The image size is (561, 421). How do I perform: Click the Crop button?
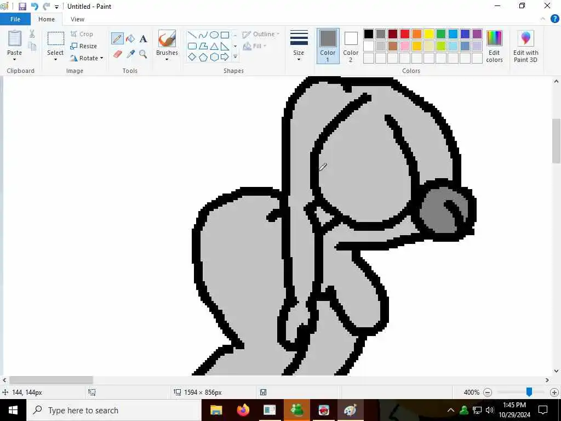click(x=82, y=34)
